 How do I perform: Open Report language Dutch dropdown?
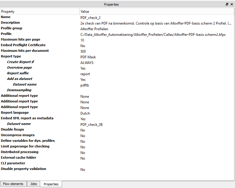[85, 113]
